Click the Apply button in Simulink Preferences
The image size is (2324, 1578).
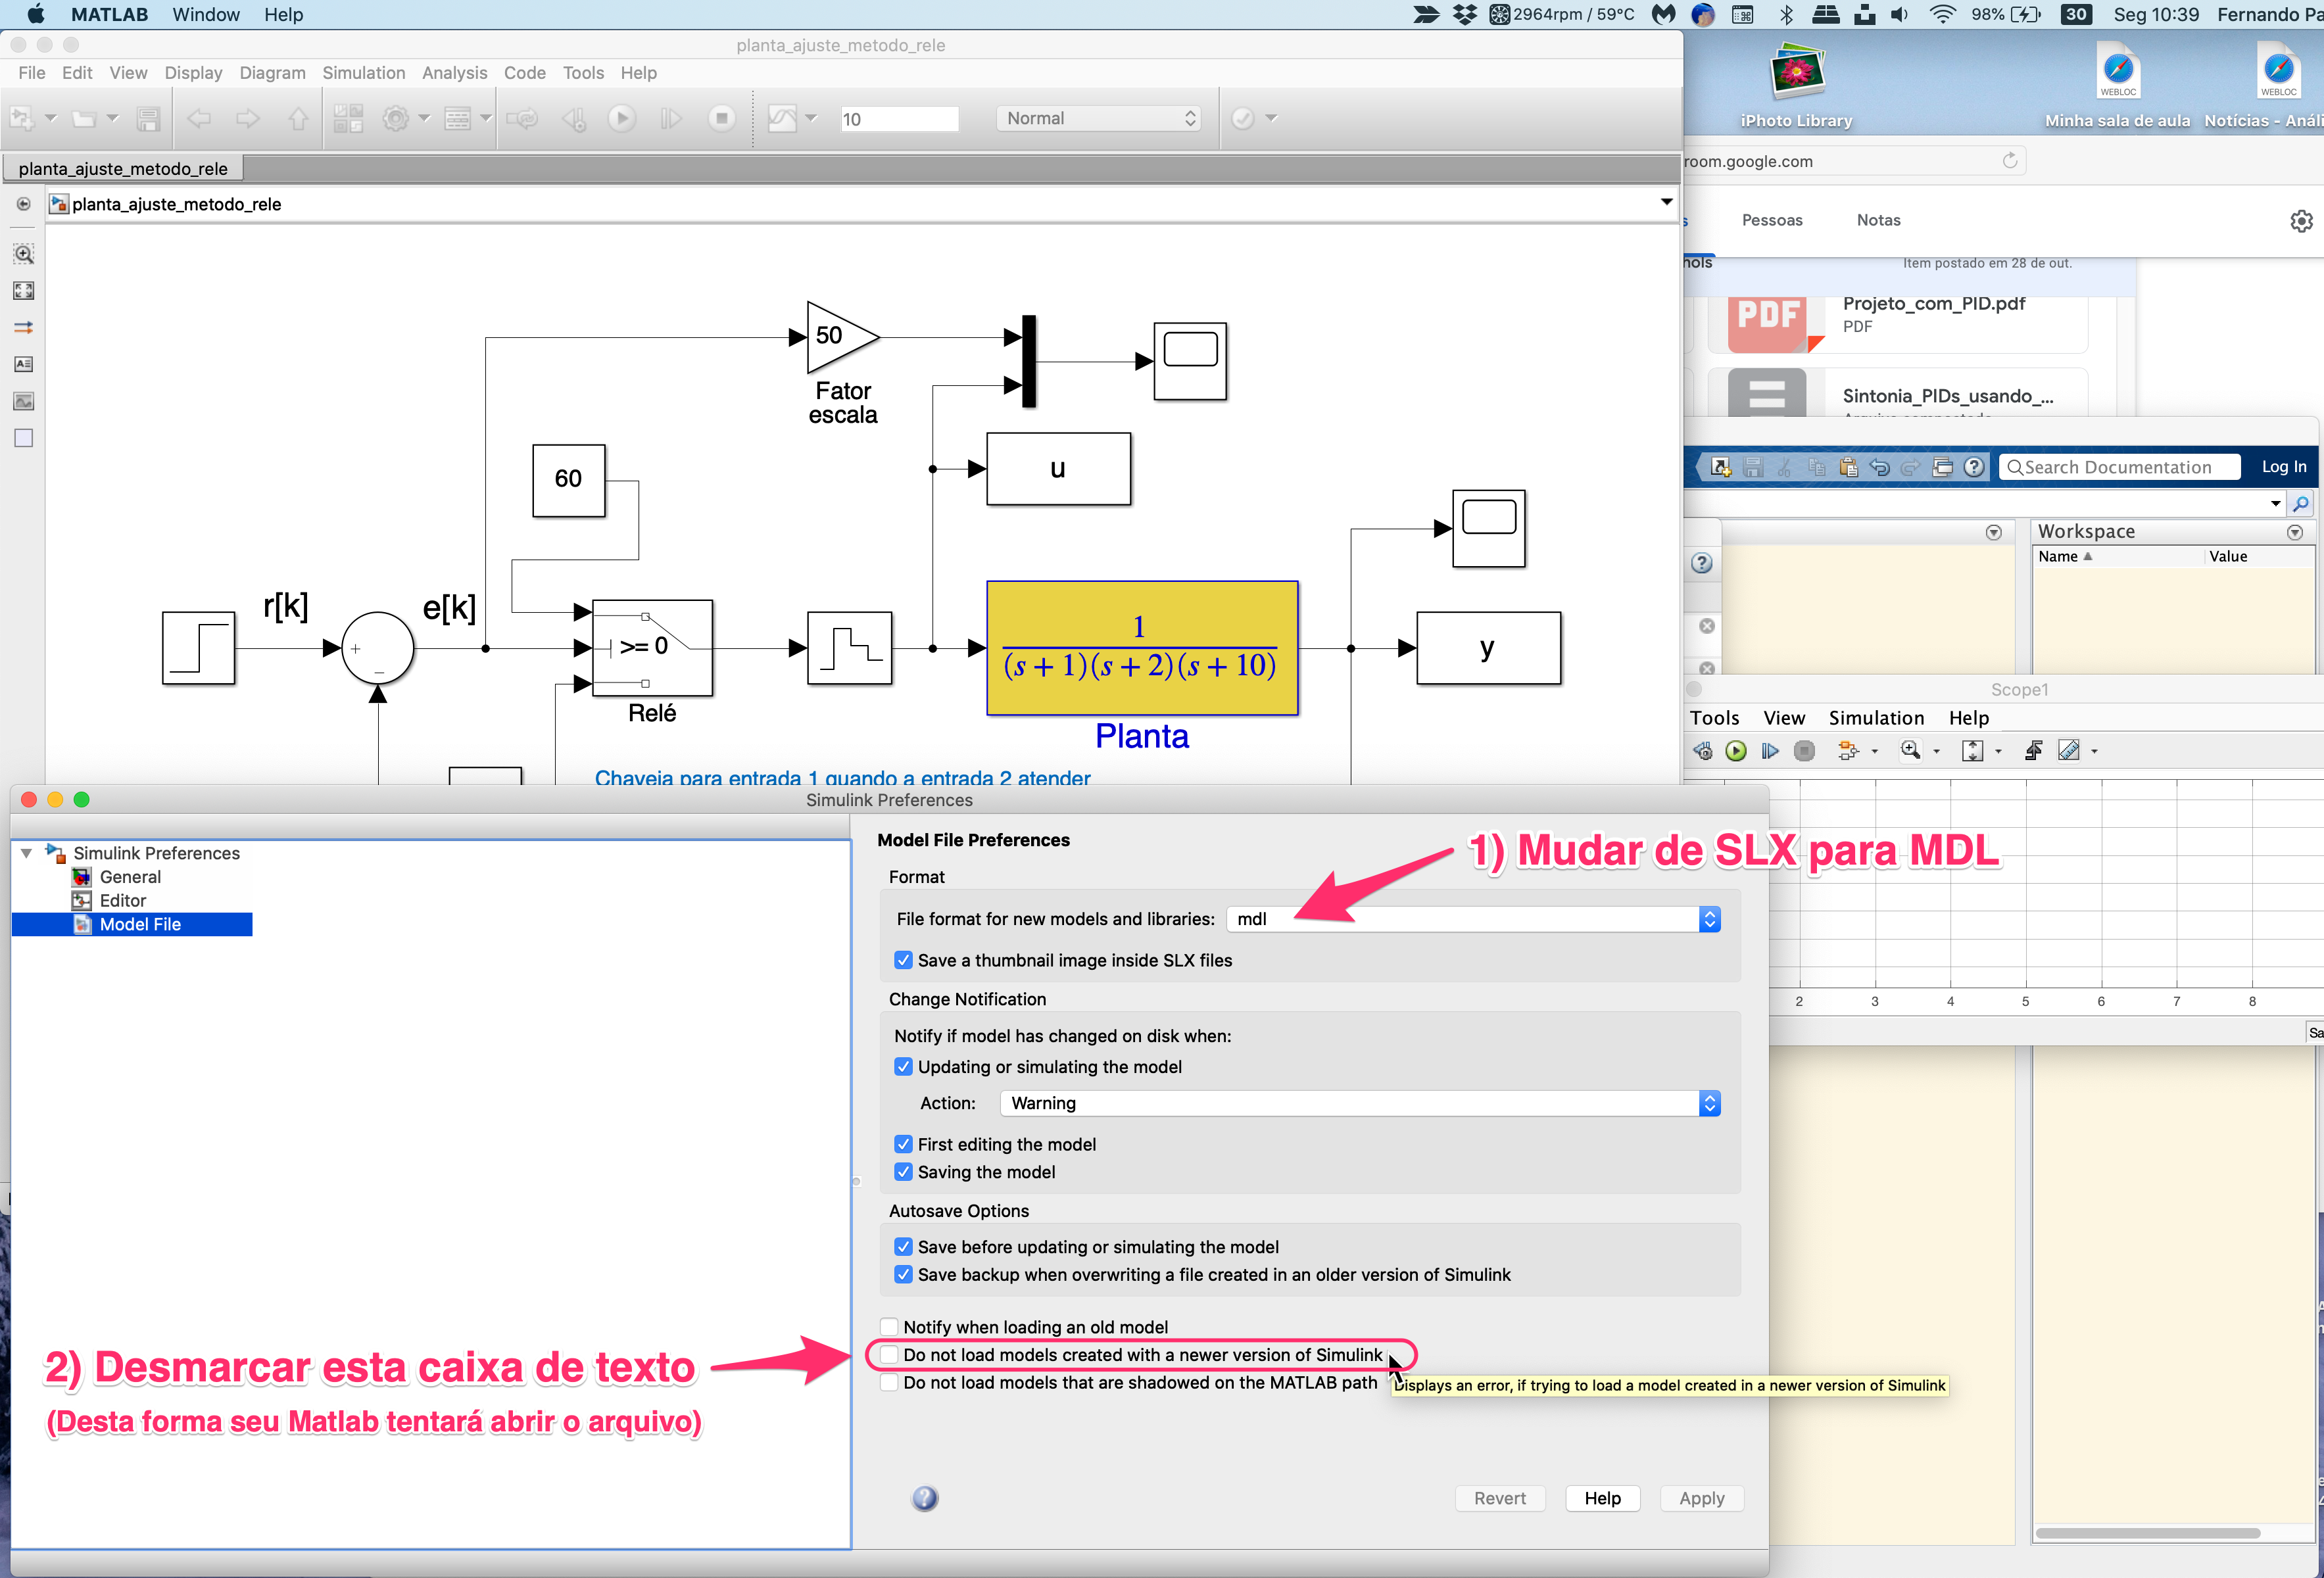[x=1702, y=1498]
